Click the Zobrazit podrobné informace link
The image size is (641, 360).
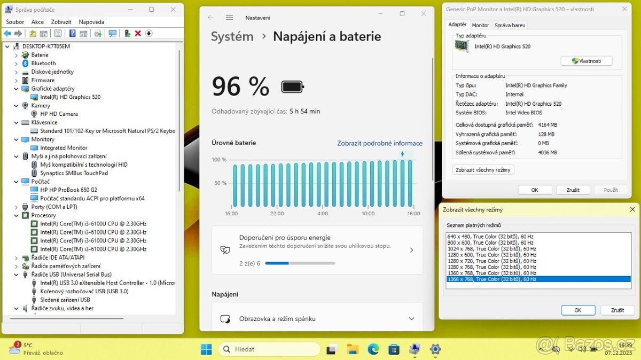click(379, 143)
